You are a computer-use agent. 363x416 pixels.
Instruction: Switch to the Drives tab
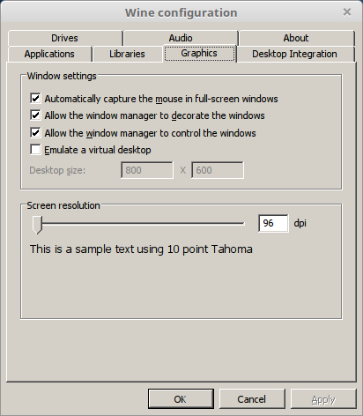tap(65, 38)
